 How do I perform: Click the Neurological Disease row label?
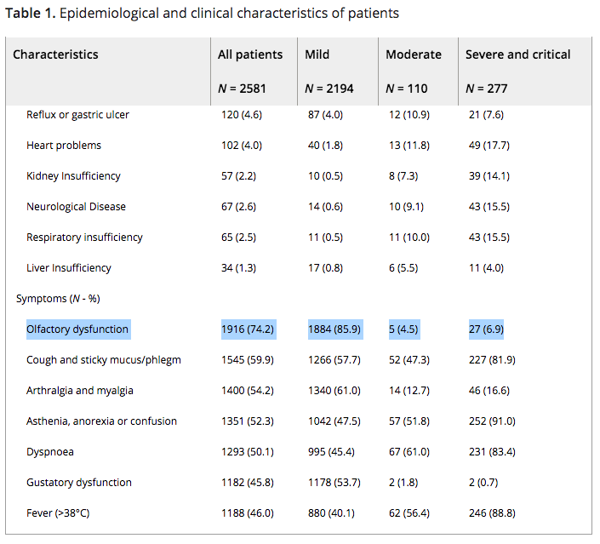coord(76,207)
